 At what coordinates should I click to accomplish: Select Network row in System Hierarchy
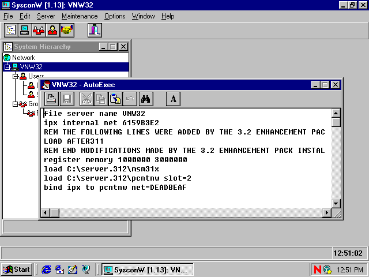point(66,58)
